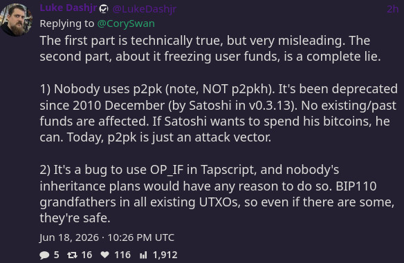The height and width of the screenshot is (263, 404).
Task: Click the retweet count of 16
Action: (x=86, y=255)
